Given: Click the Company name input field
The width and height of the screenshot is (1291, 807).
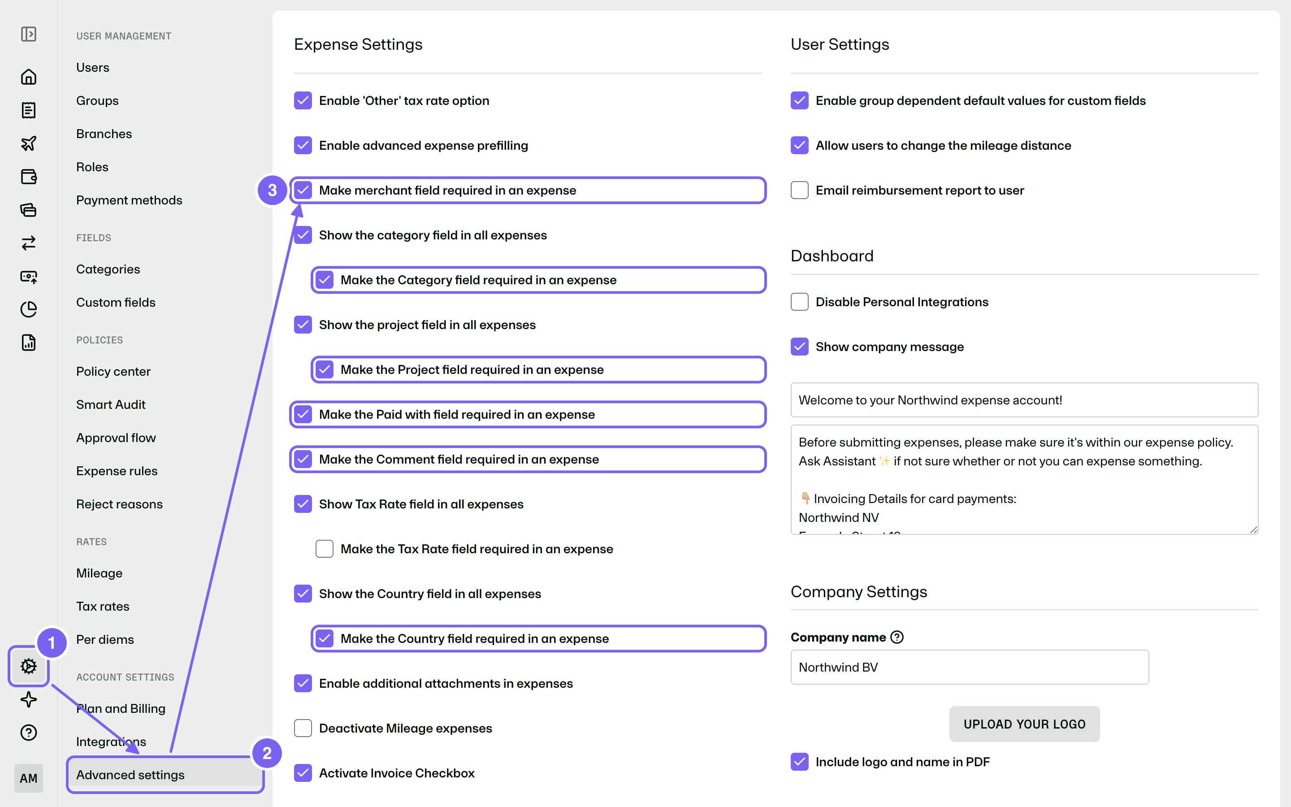Looking at the screenshot, I should [x=969, y=667].
